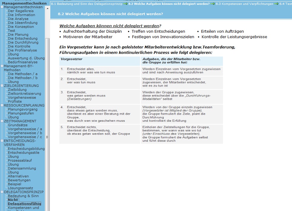Open Bewertungen
The height and width of the screenshot is (211, 292).
[x=19, y=180]
